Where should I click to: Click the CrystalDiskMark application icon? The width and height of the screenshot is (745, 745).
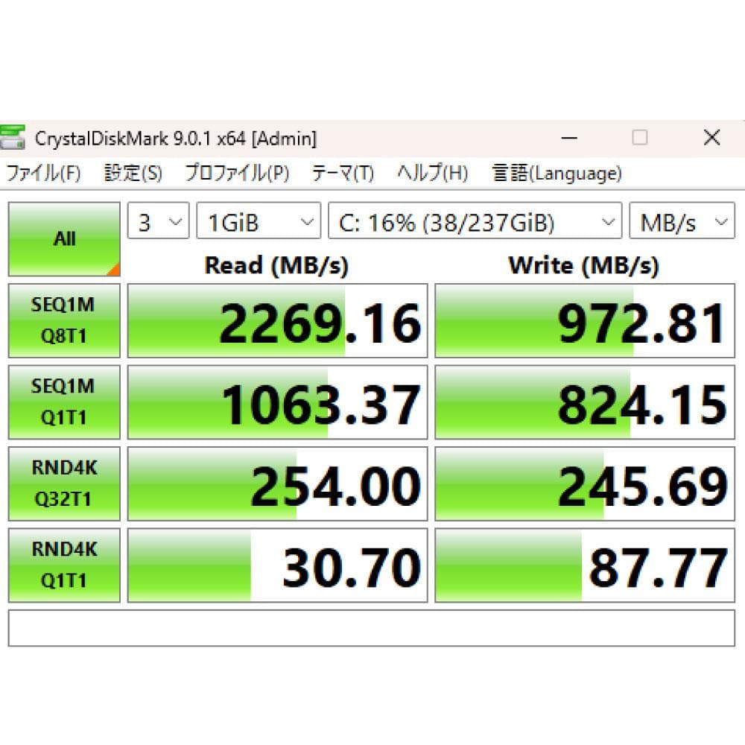coord(13,137)
